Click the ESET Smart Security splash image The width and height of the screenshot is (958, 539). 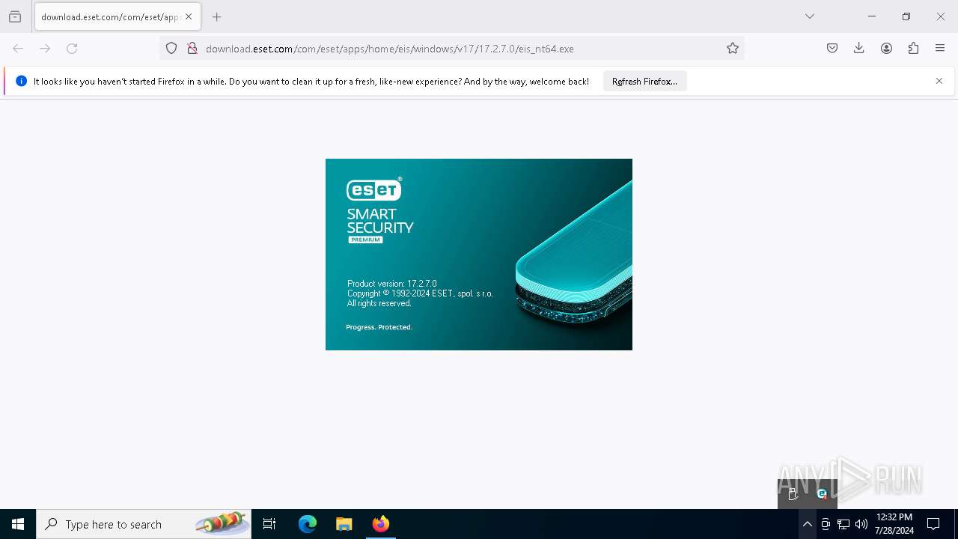(x=479, y=255)
